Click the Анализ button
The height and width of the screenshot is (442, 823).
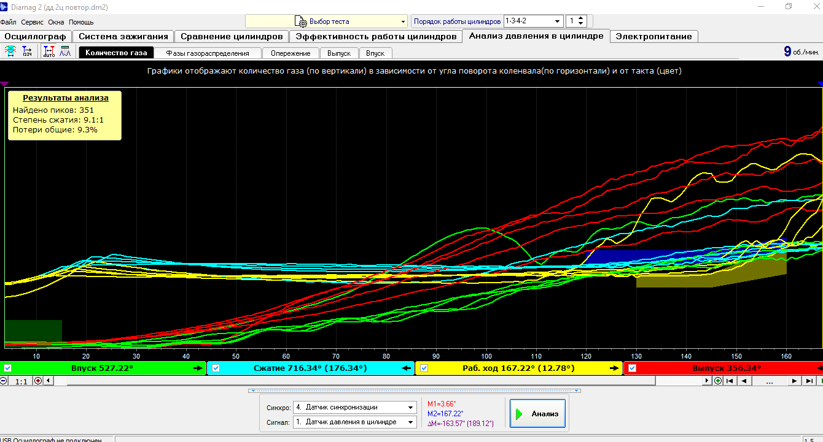(x=537, y=414)
